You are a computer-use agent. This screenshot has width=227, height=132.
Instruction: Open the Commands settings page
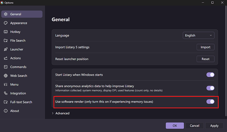(x=18, y=67)
